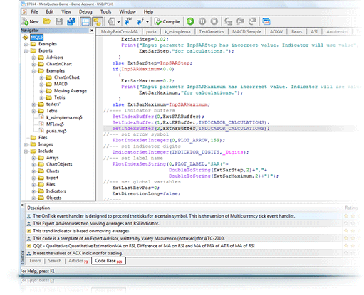Open the Window menu
Image resolution: width=364 pixels, height=295 pixels.
pyautogui.click(x=128, y=11)
